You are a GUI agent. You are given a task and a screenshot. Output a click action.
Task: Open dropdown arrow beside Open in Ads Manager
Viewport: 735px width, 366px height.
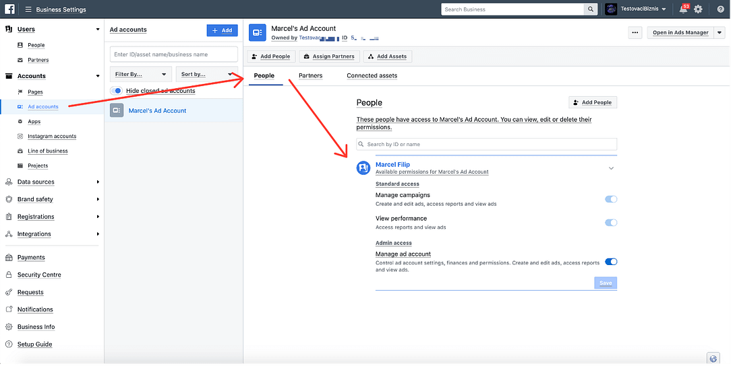coord(719,33)
